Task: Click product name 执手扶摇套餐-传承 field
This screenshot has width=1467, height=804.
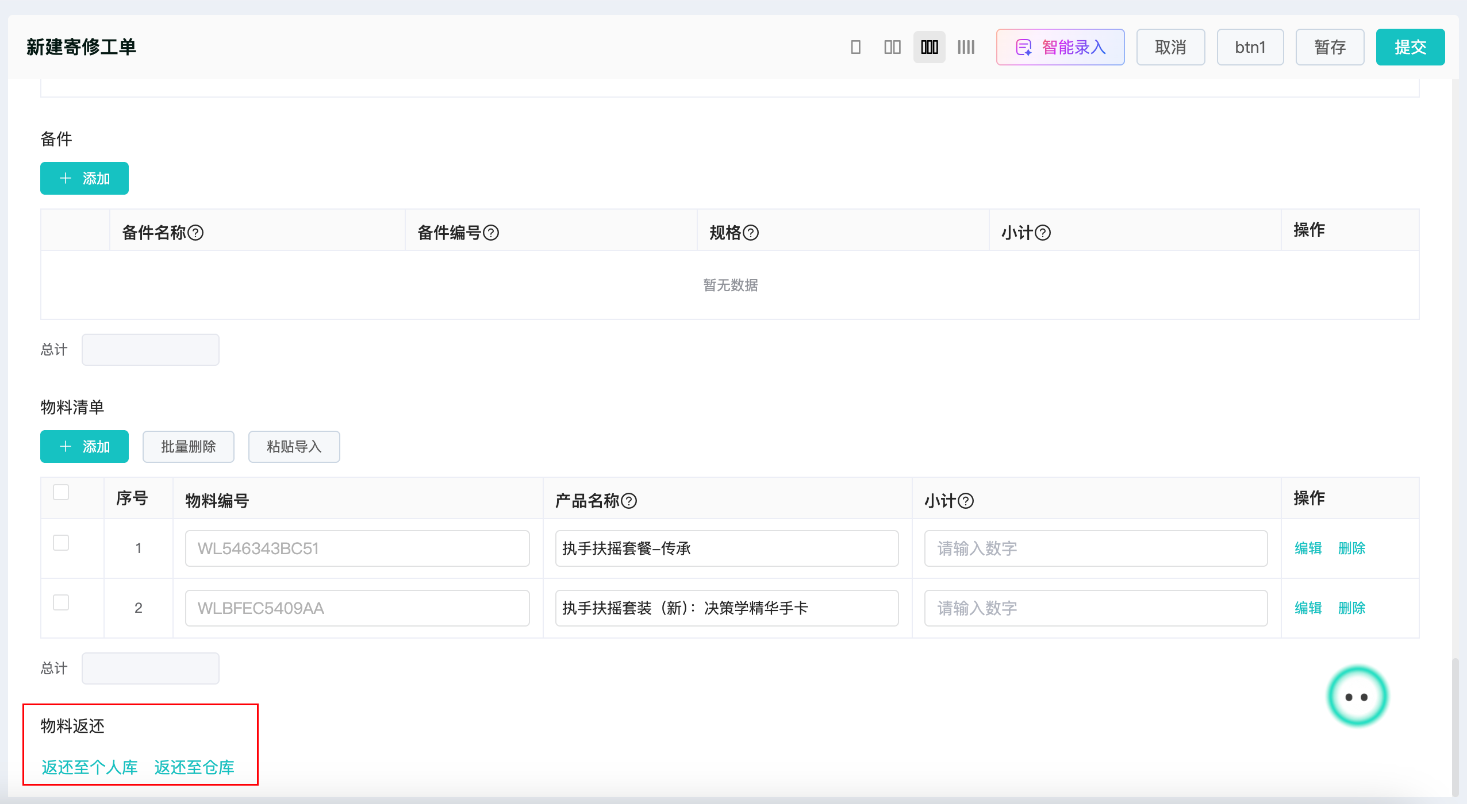Action: [727, 548]
